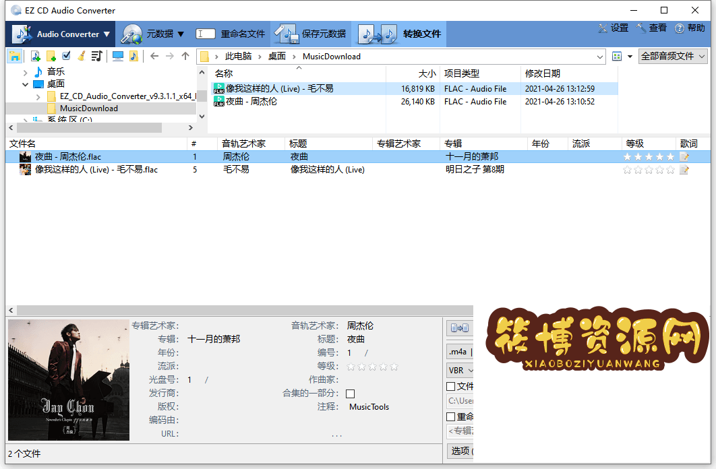Image resolution: width=716 pixels, height=469 pixels.
Task: Click the FLAC icon of 像我这样的人 (Live) - 毛不易
Action: pos(218,88)
